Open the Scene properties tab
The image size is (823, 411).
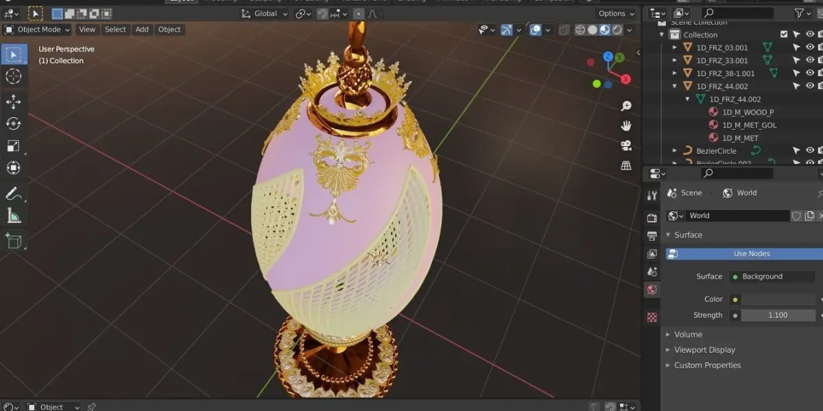click(x=652, y=272)
